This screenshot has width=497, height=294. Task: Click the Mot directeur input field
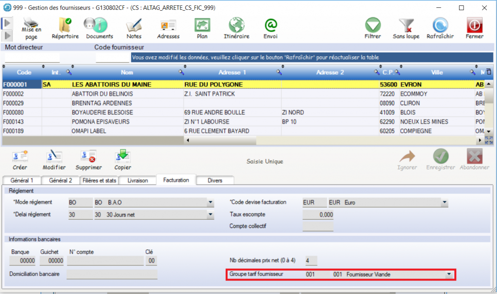point(32,57)
